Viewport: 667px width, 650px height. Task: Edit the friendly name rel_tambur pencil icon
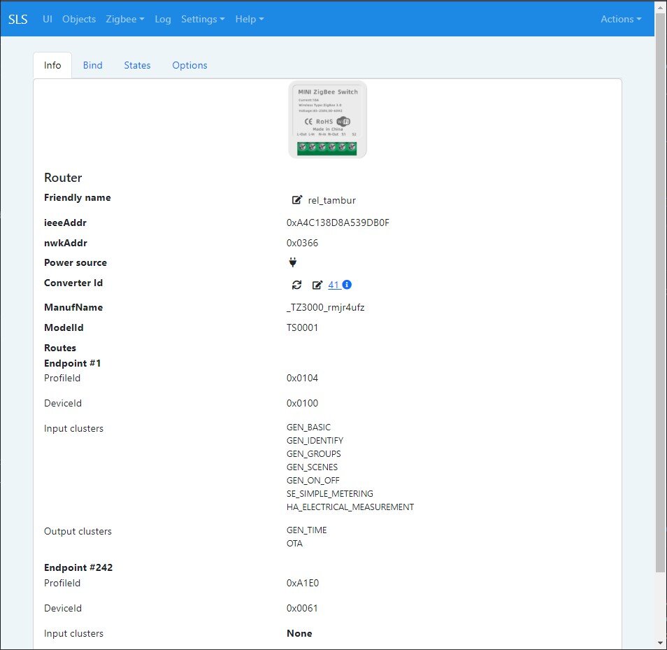(297, 200)
